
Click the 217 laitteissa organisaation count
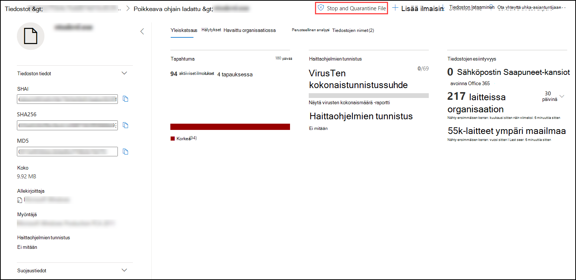(x=477, y=103)
